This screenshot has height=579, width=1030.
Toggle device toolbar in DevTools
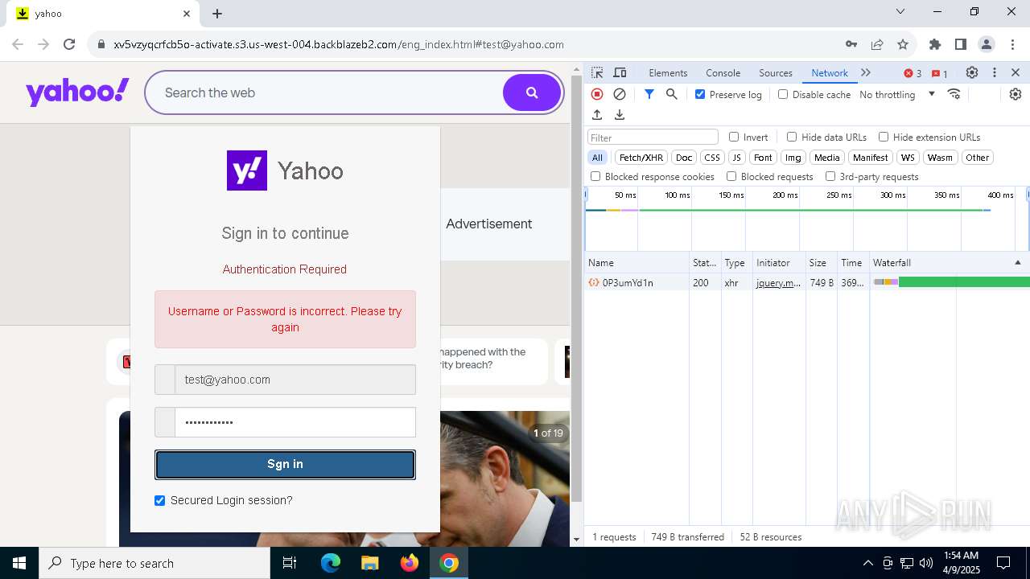coord(620,72)
